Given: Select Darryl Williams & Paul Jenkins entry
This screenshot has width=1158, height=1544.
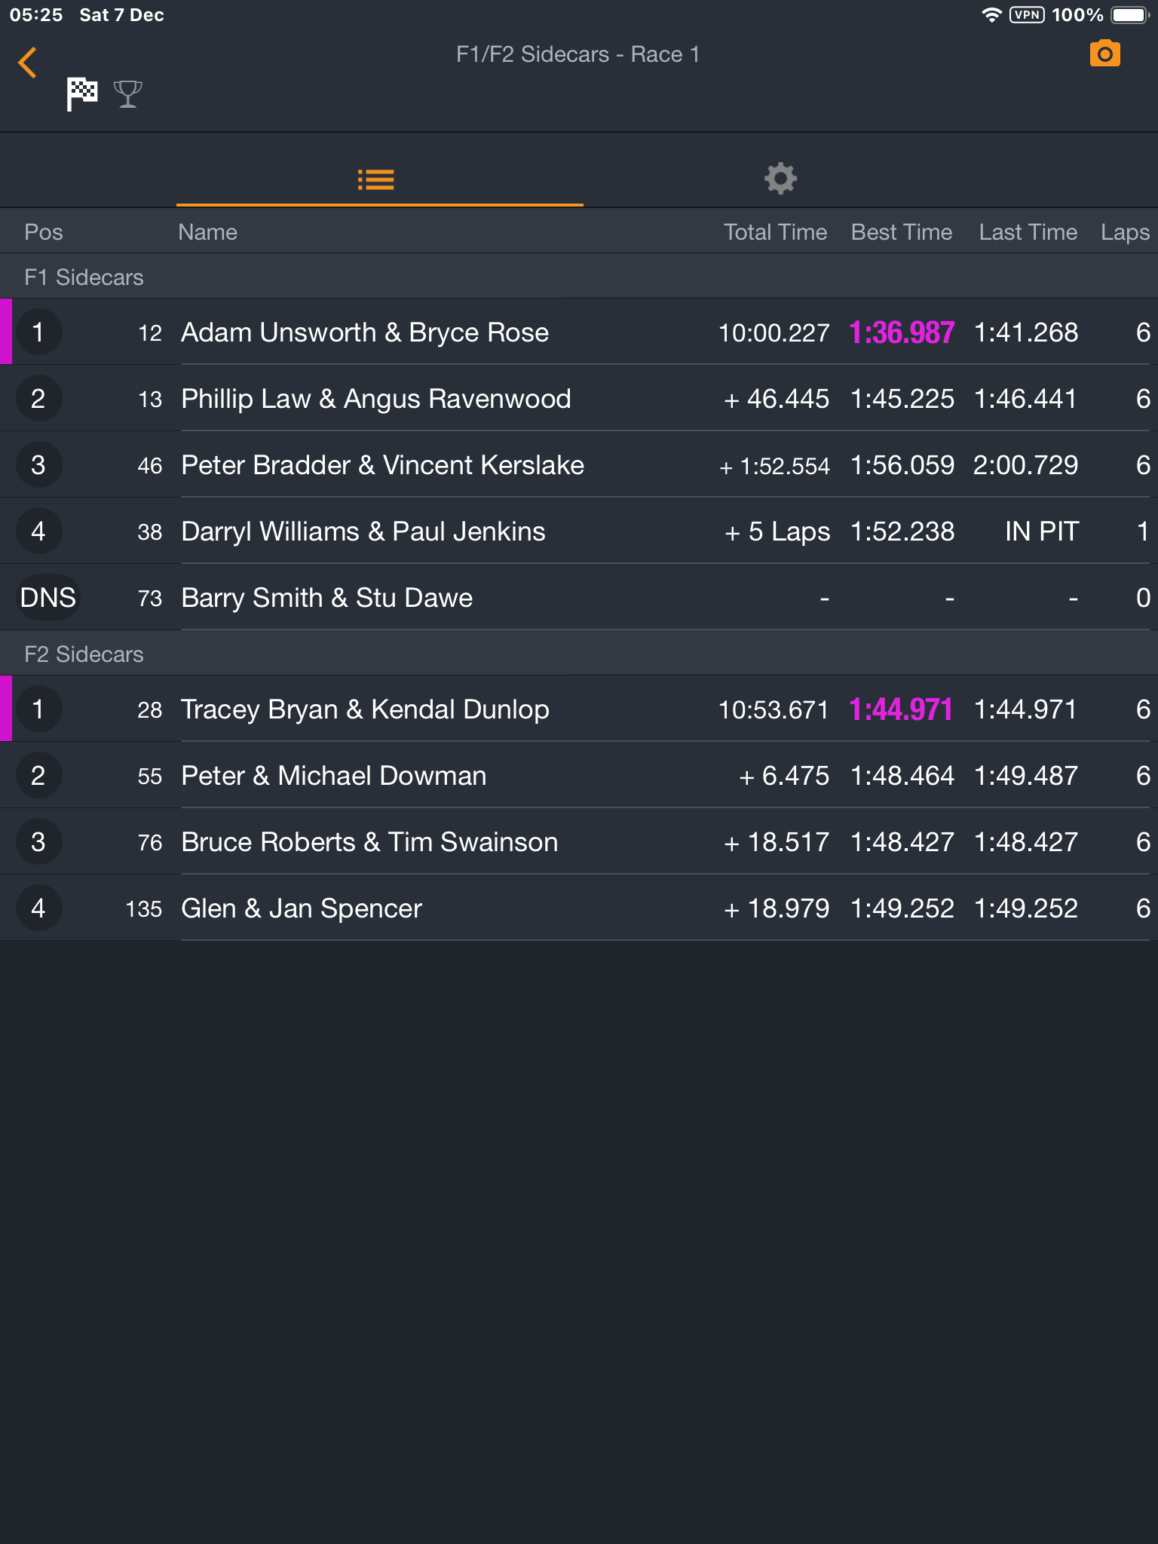Looking at the screenshot, I should tap(363, 532).
